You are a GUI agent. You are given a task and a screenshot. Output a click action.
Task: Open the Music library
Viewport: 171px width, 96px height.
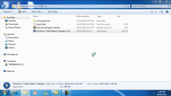coord(11,41)
